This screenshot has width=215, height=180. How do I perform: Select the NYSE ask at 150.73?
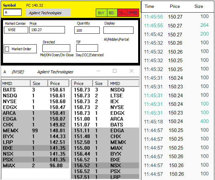click(105, 107)
